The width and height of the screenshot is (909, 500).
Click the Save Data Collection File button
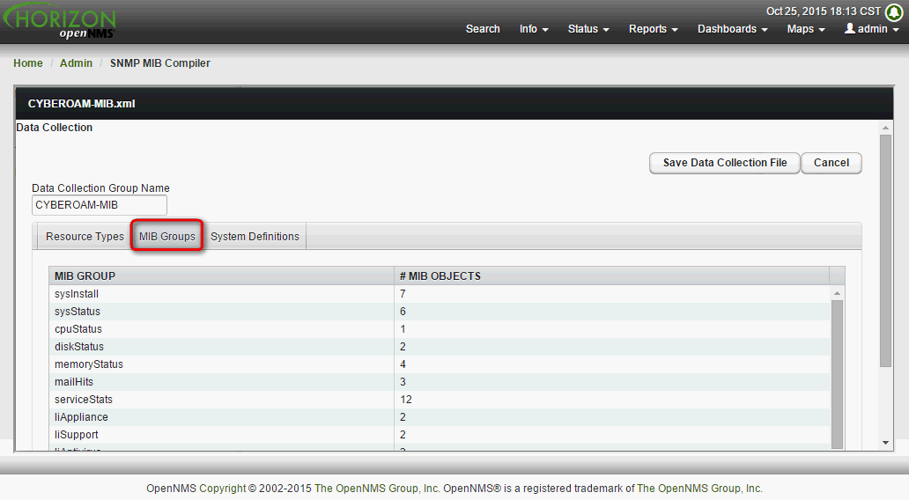coord(725,163)
